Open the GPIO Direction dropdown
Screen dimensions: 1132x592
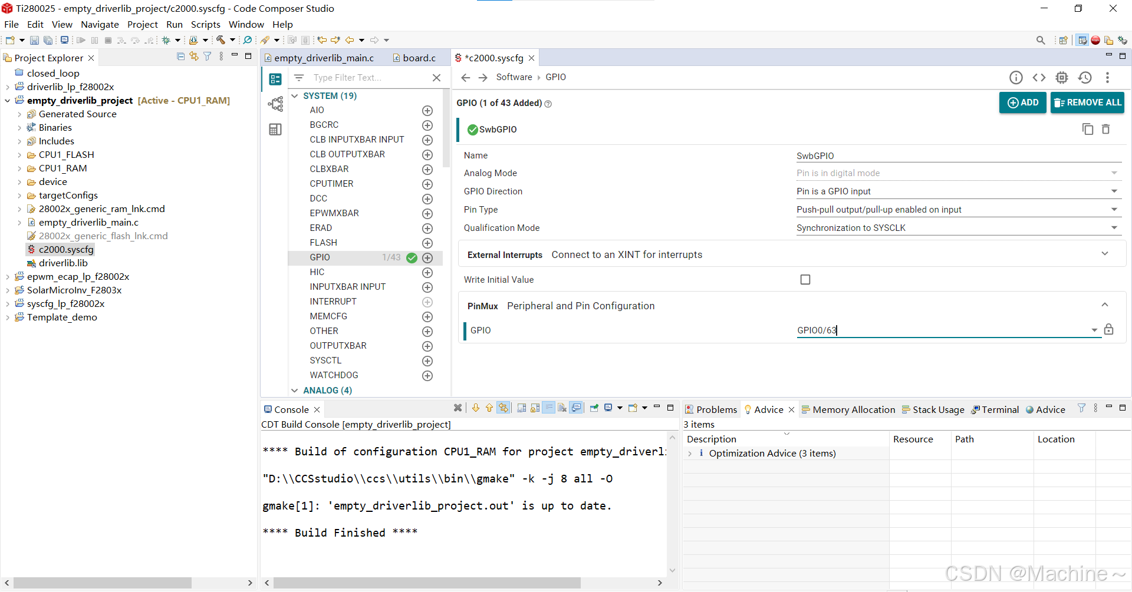pyautogui.click(x=959, y=191)
